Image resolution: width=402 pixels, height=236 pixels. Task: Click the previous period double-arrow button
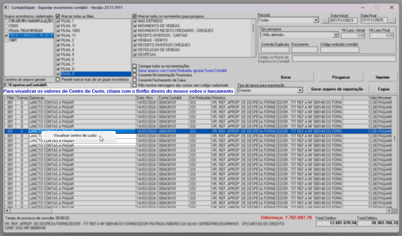point(325,20)
